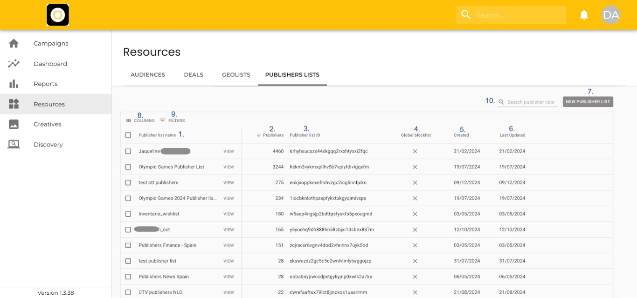Switch to the Audiences tab

click(148, 75)
